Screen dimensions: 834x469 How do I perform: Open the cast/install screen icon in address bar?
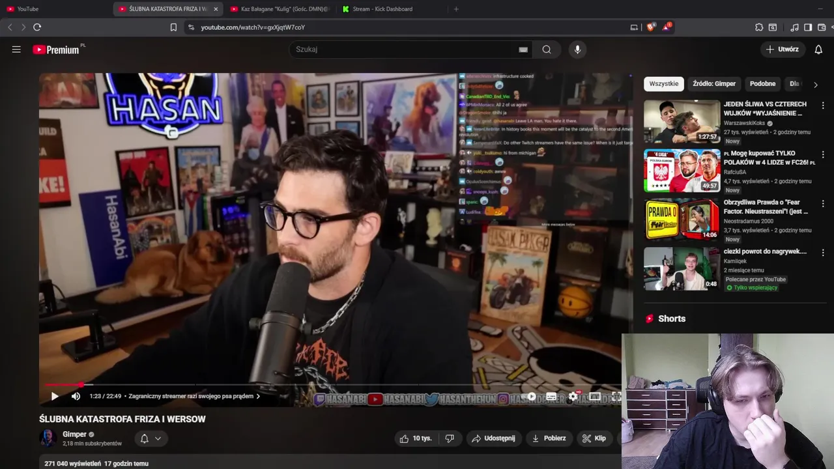pos(634,27)
